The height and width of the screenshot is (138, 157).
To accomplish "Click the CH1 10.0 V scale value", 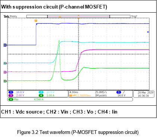I will (x=20, y=92).
